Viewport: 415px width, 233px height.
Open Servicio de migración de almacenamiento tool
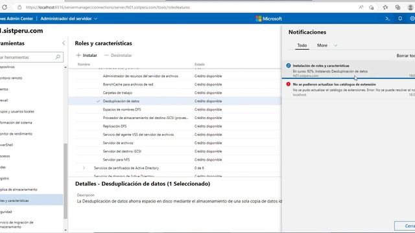[32, 225]
